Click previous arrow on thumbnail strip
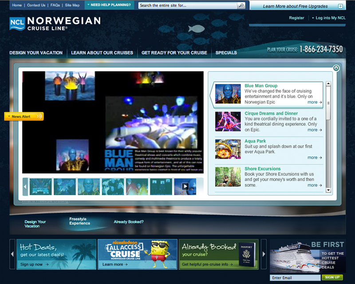 coord(25,187)
